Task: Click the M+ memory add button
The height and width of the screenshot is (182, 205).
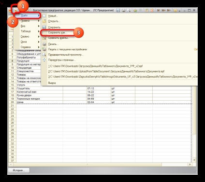Action: (163, 10)
